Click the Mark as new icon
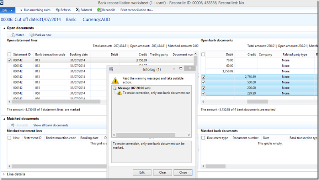The width and height of the screenshot is (319, 180). [x=32, y=35]
